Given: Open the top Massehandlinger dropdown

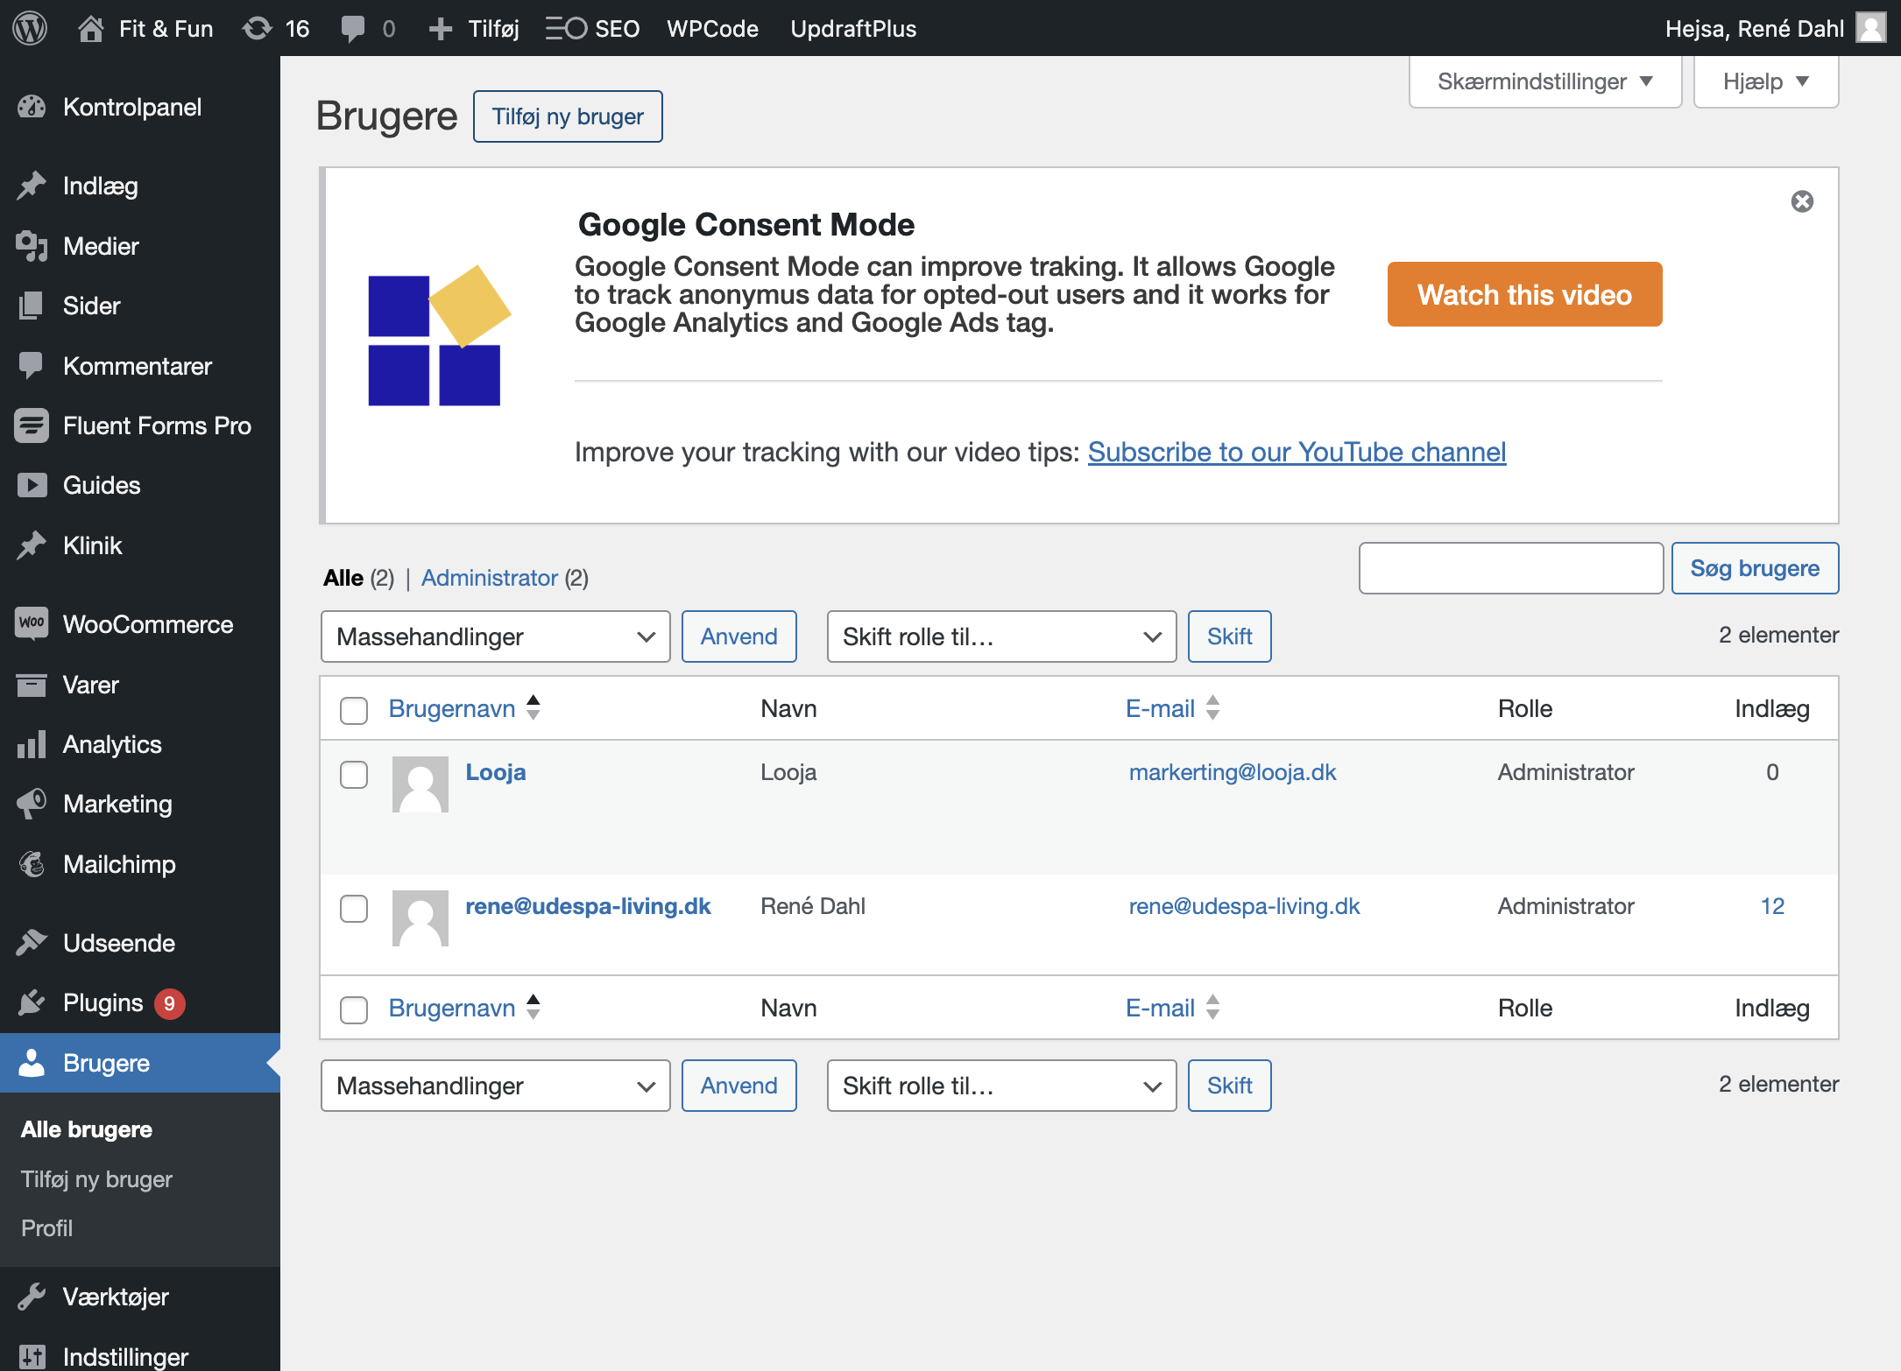Looking at the screenshot, I should click(x=496, y=636).
